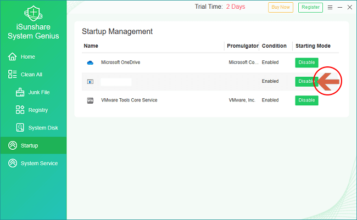
Task: Click the Register button
Action: pyautogui.click(x=310, y=7)
